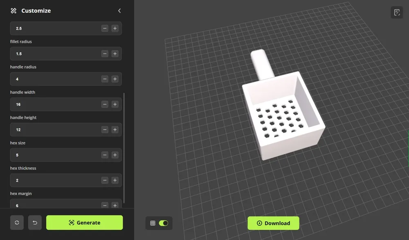The height and width of the screenshot is (240, 409).
Task: Increase the hex size value
Action: pyautogui.click(x=115, y=155)
